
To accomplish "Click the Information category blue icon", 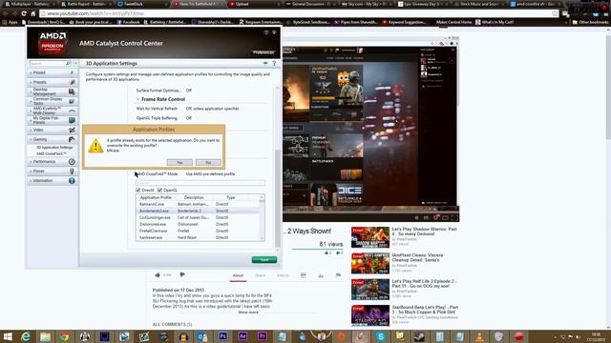I will click(x=72, y=180).
